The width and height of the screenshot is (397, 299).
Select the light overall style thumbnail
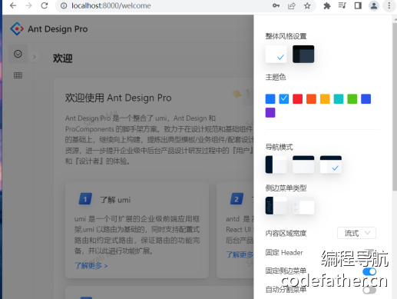pyautogui.click(x=276, y=54)
